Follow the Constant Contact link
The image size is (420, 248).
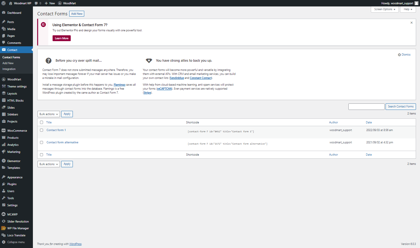(200, 78)
